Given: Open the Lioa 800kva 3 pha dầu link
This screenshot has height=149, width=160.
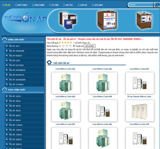Looking at the screenshot, I should (102, 69).
